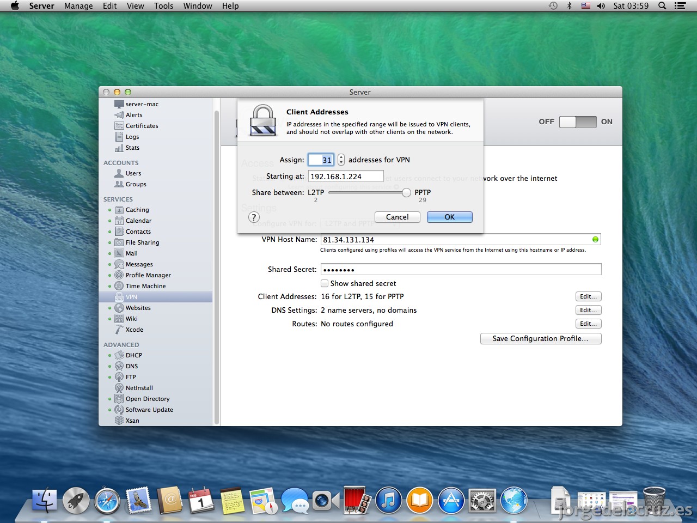This screenshot has width=697, height=523.
Task: Open Logs in the sidebar
Action: (127, 137)
